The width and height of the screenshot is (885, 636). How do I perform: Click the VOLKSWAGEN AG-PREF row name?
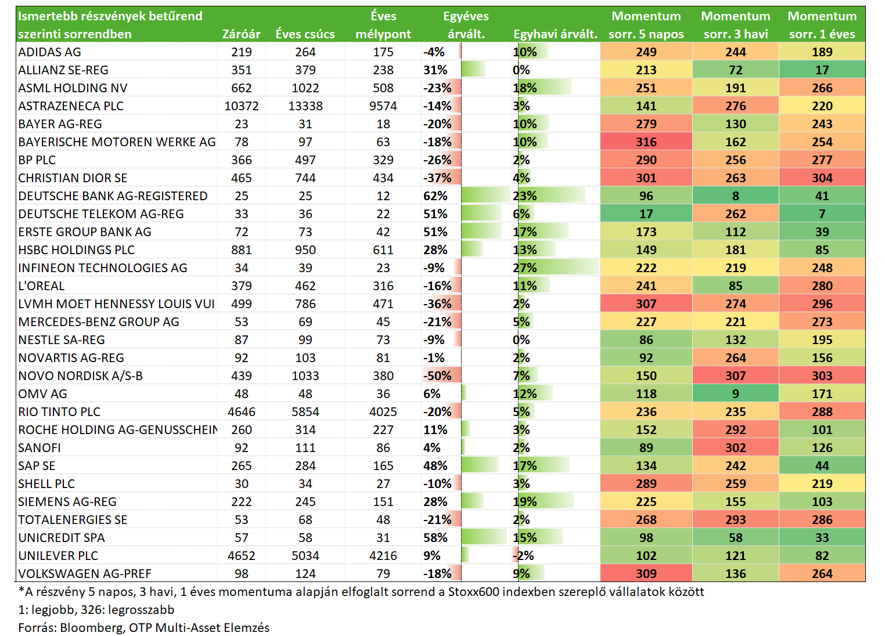coord(85,573)
